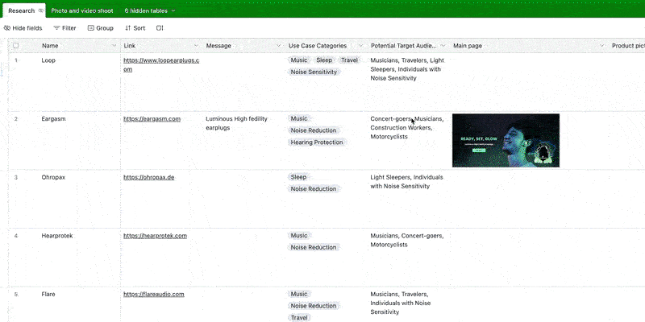
Task: Select Loop's target audience cell
Action: coord(408,82)
